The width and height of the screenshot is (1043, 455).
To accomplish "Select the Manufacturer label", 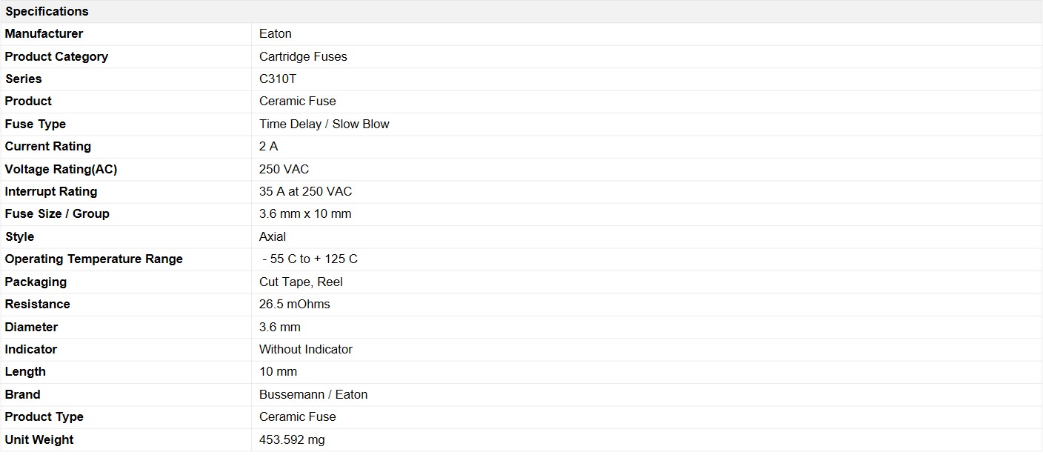I will 44,33.
